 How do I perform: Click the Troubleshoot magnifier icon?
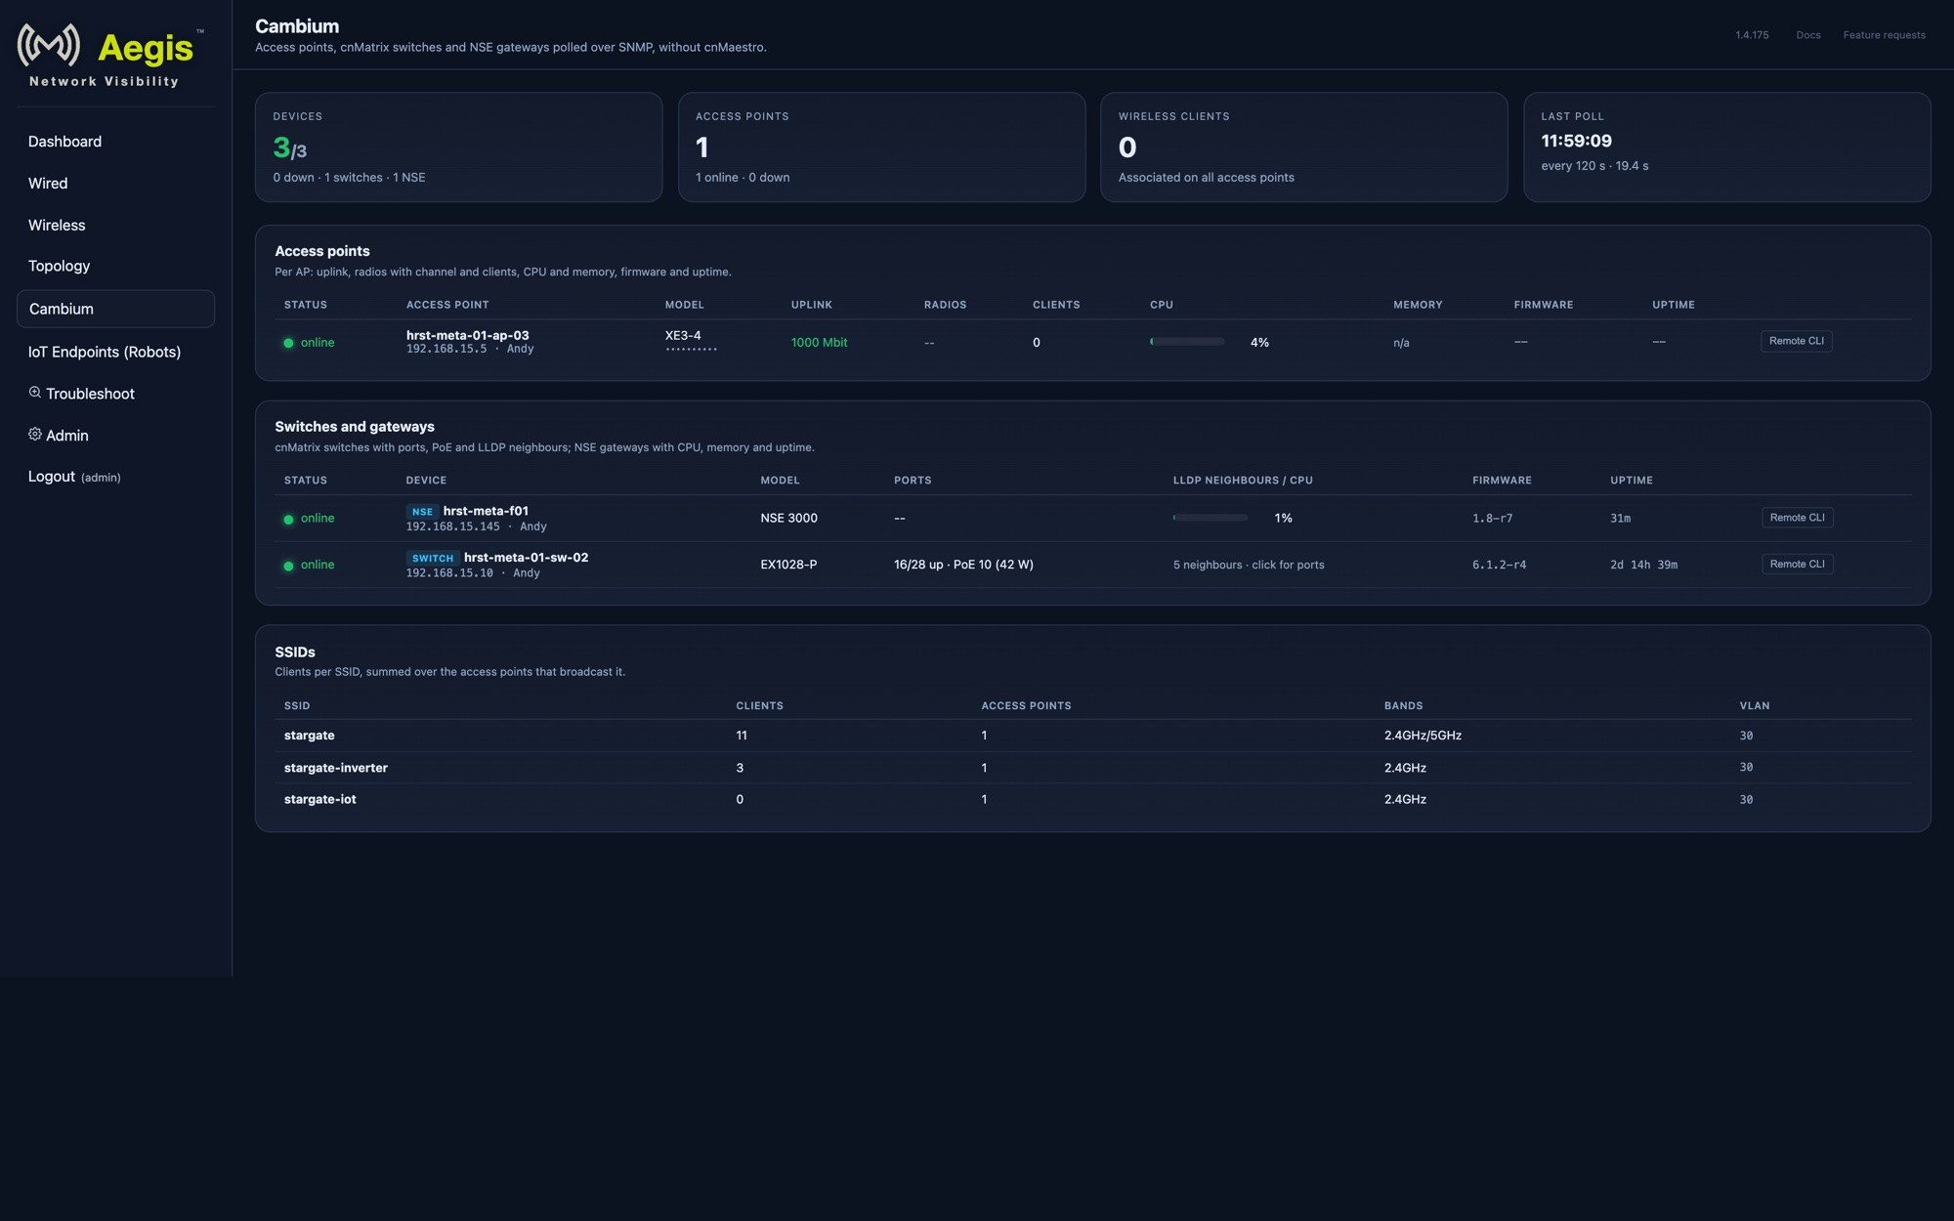35,393
